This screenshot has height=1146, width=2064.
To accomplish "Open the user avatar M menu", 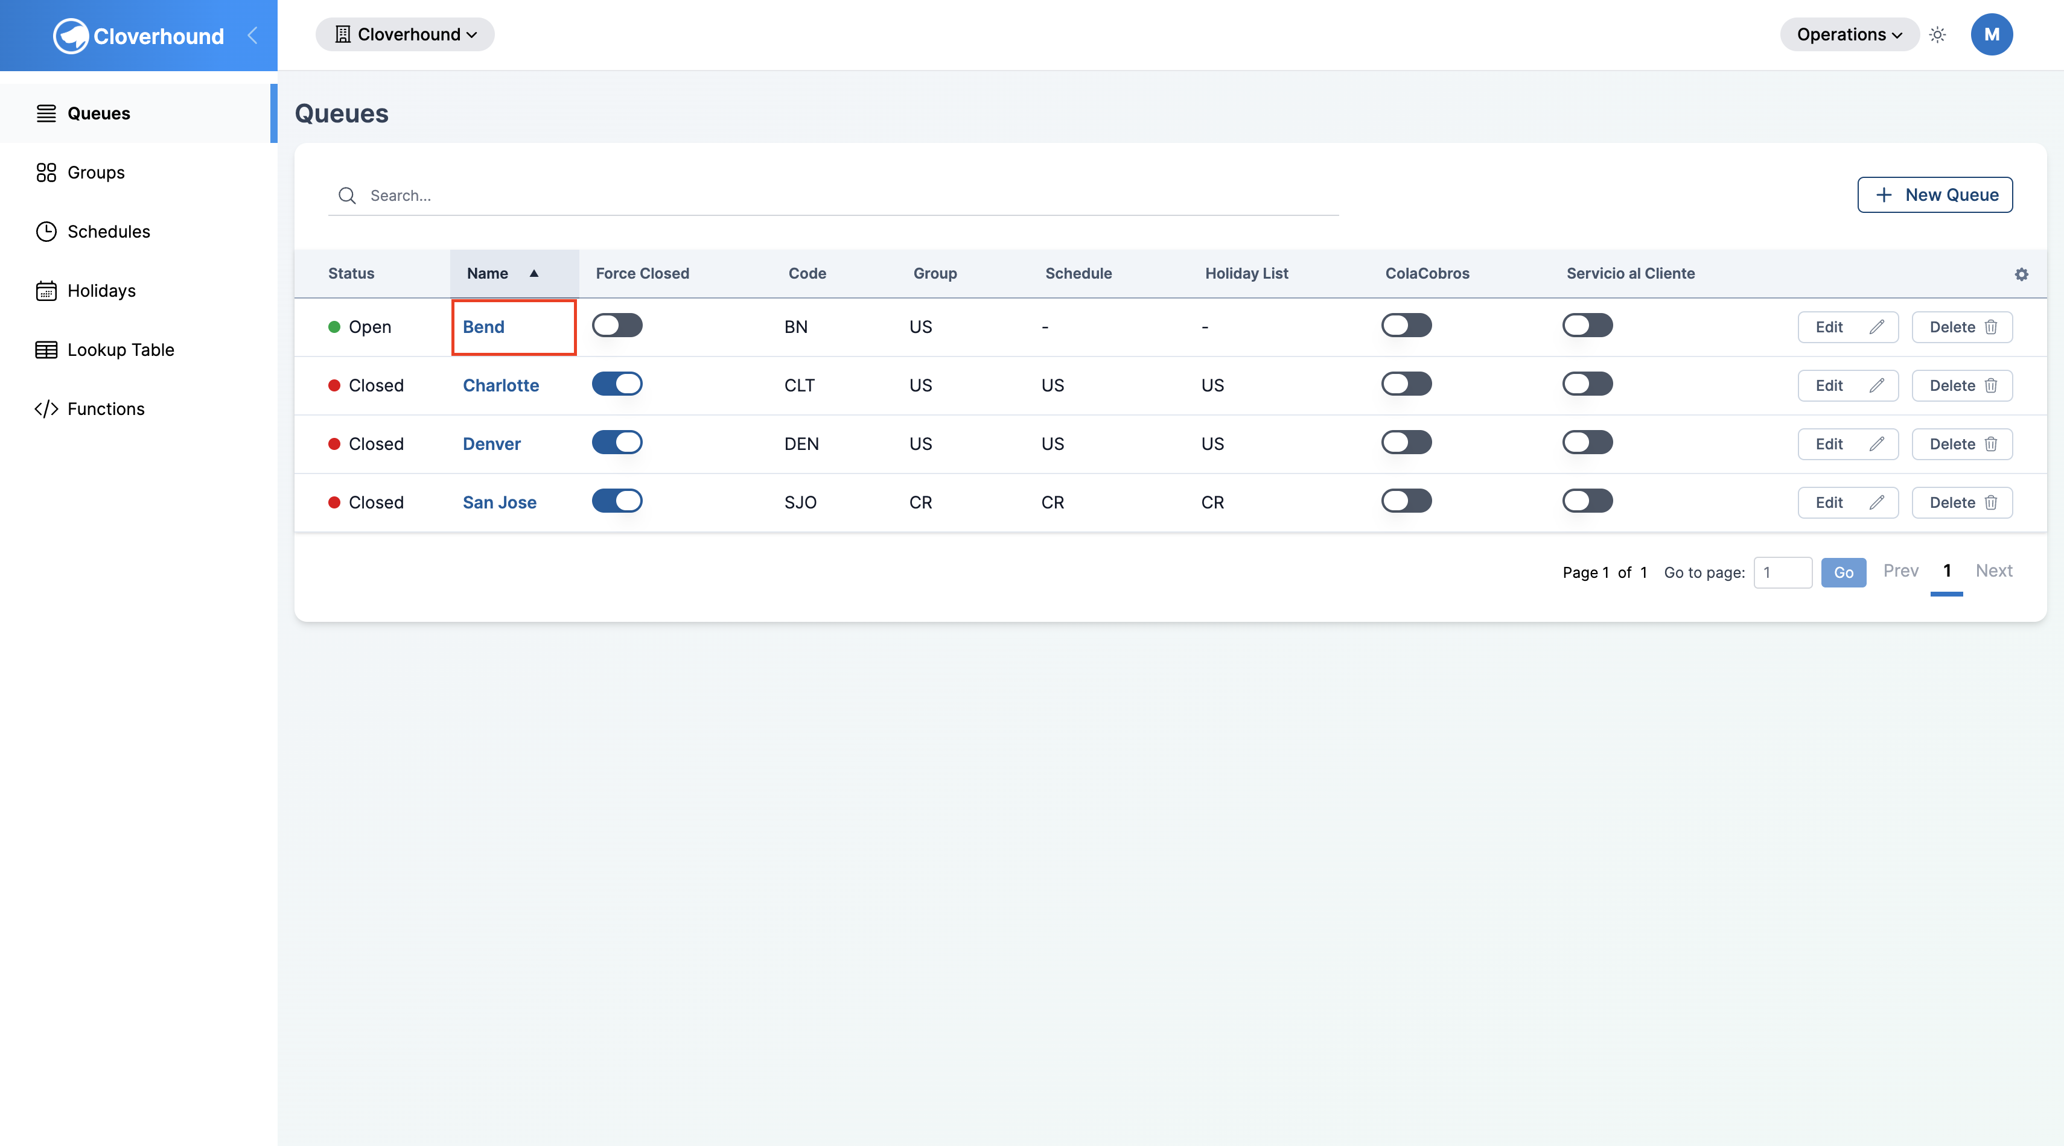I will coord(1991,34).
